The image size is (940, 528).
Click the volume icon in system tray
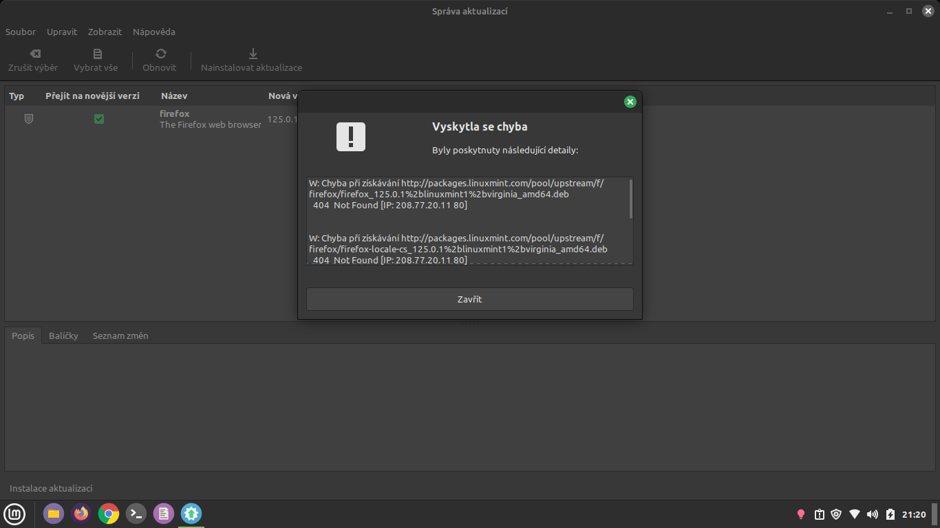(873, 514)
